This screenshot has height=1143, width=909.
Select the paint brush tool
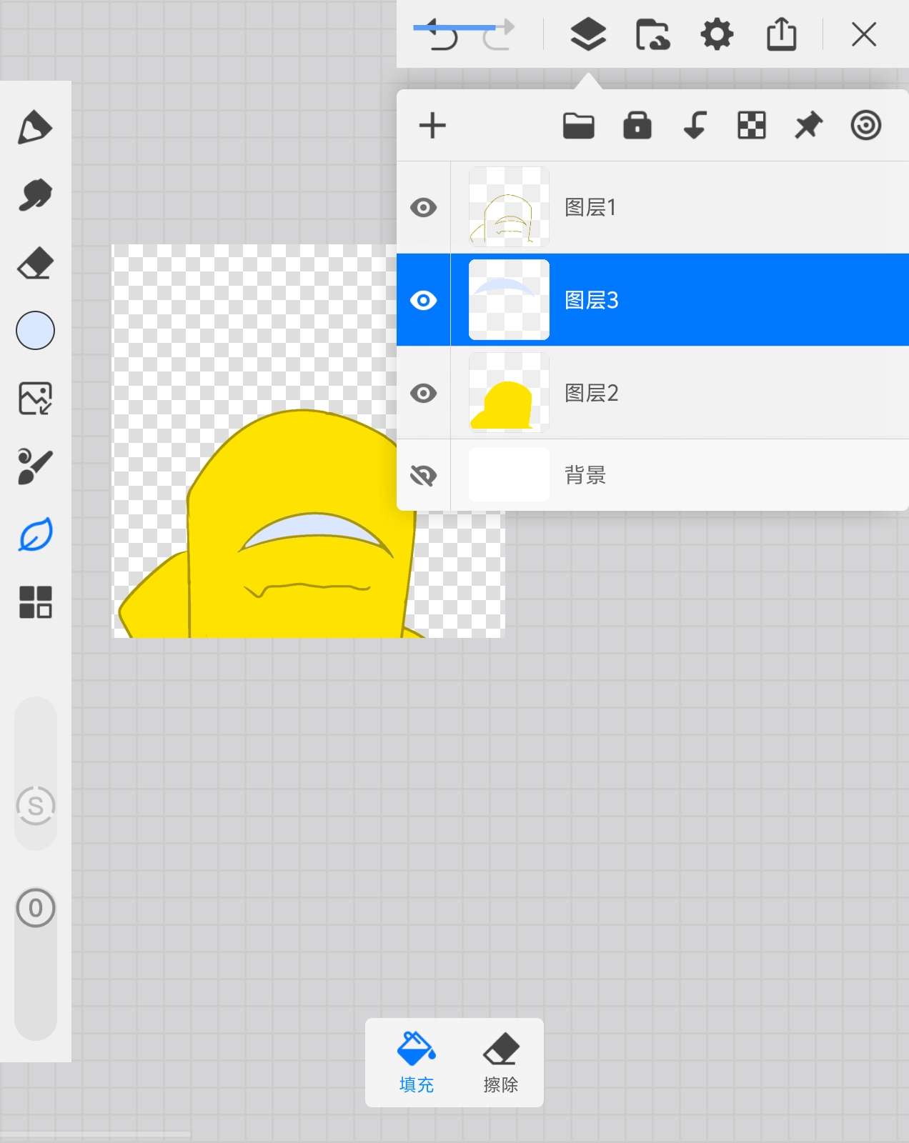tap(35, 466)
